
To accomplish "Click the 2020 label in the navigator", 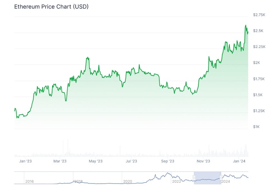I will pyautogui.click(x=128, y=181).
